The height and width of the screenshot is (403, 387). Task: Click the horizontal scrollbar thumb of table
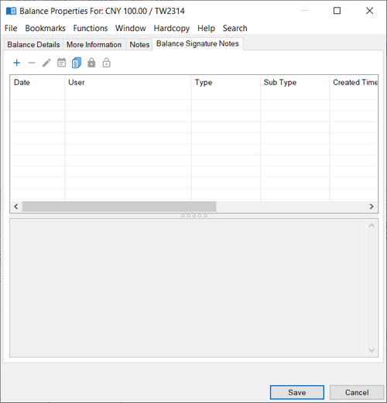pos(119,207)
